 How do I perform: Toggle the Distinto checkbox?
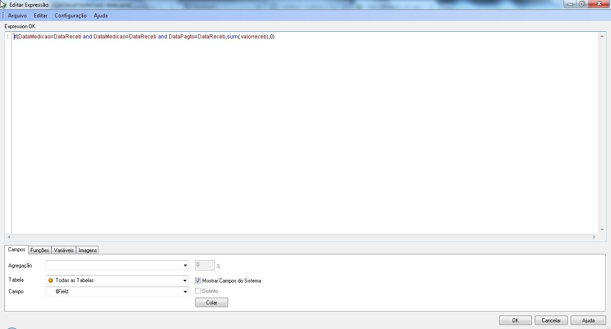(198, 291)
